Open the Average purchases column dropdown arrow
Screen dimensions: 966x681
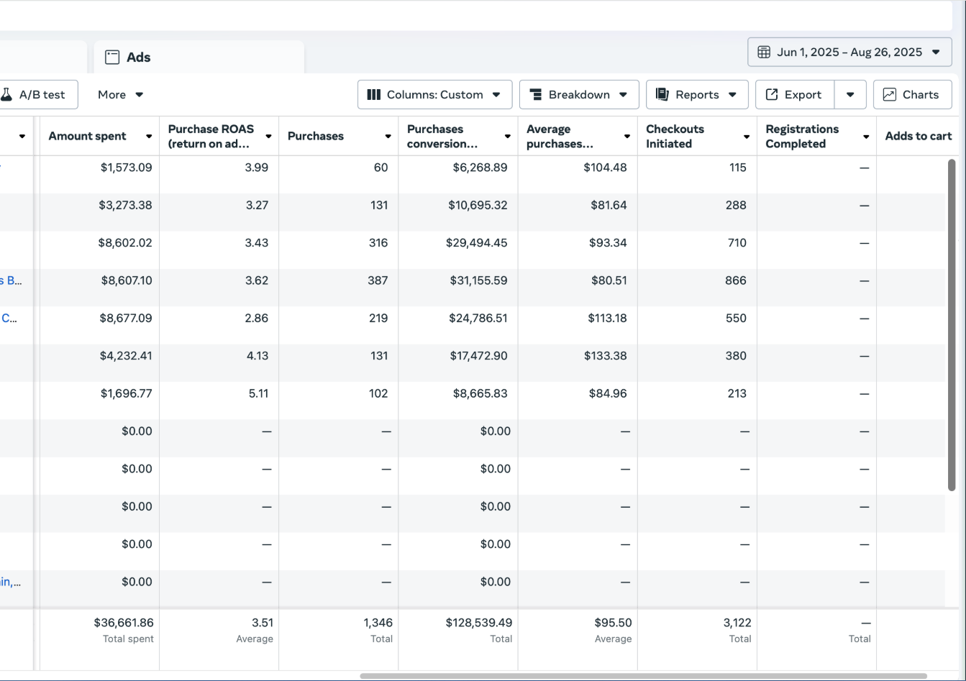point(627,137)
